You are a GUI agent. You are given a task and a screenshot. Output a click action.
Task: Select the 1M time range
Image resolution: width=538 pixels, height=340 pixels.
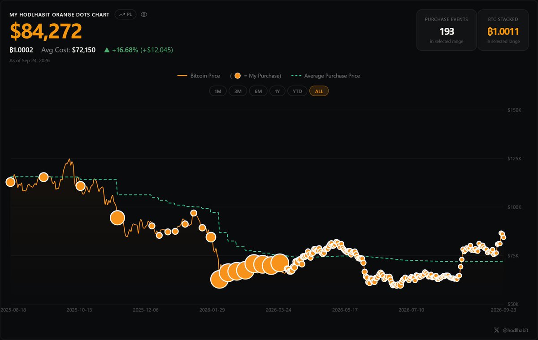point(218,91)
